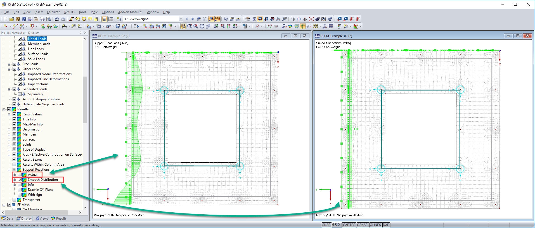This screenshot has height=228, width=535.
Task: Click the Zoom Window magnifier icon
Action: 190,26
